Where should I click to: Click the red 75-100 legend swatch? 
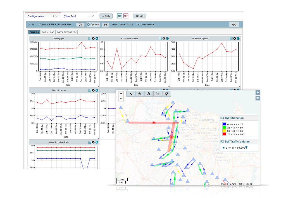pos(224,134)
